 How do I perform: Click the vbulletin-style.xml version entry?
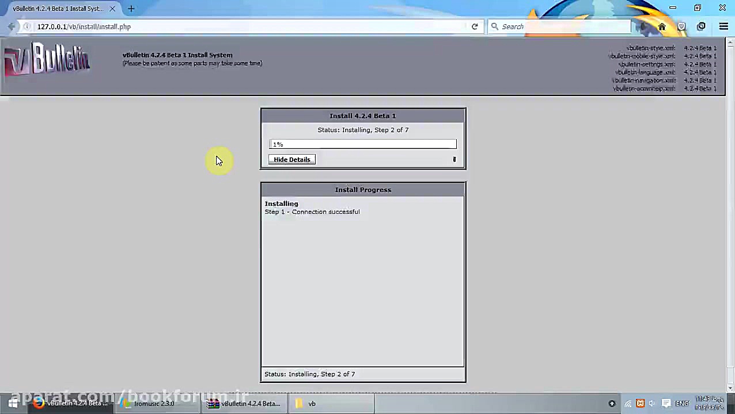tap(672, 48)
